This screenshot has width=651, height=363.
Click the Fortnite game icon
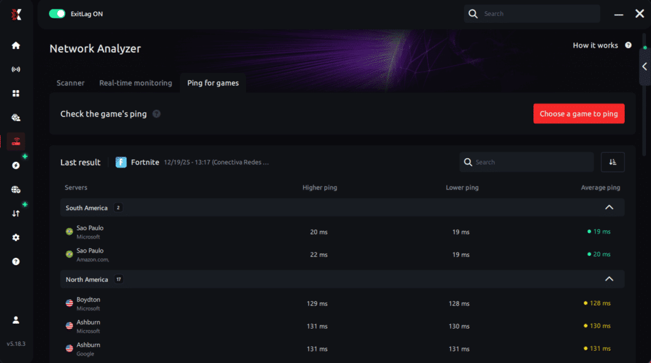pyautogui.click(x=121, y=162)
